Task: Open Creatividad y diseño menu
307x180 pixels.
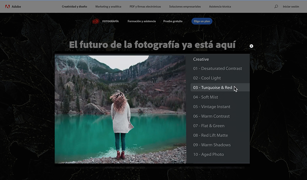Action: [74, 7]
